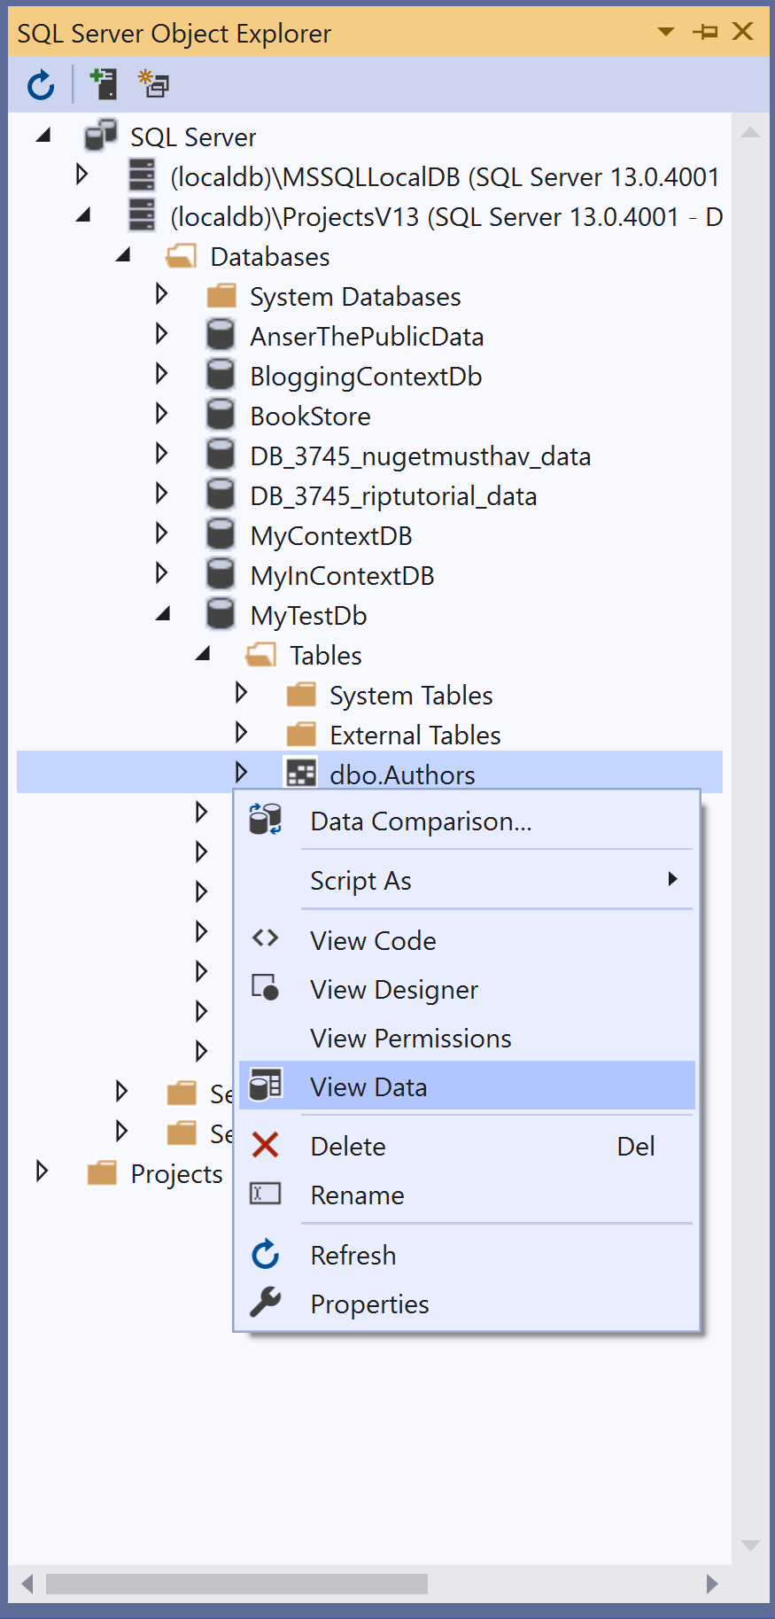The height and width of the screenshot is (1619, 775).
Task: Click the System Databases folder icon
Action: click(221, 295)
